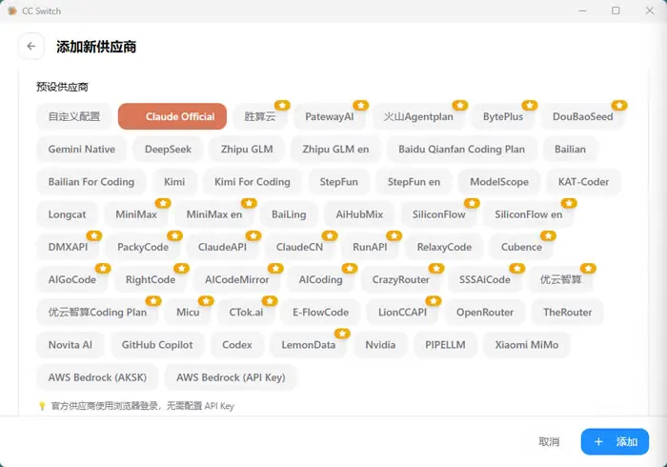Select the Zhipu GLM preset

point(247,150)
